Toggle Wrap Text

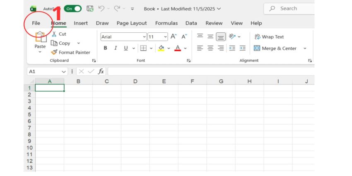[x=269, y=37]
